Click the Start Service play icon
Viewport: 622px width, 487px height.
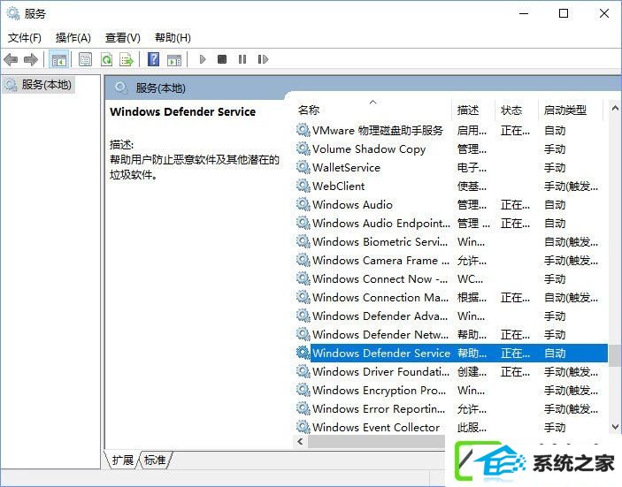[203, 59]
